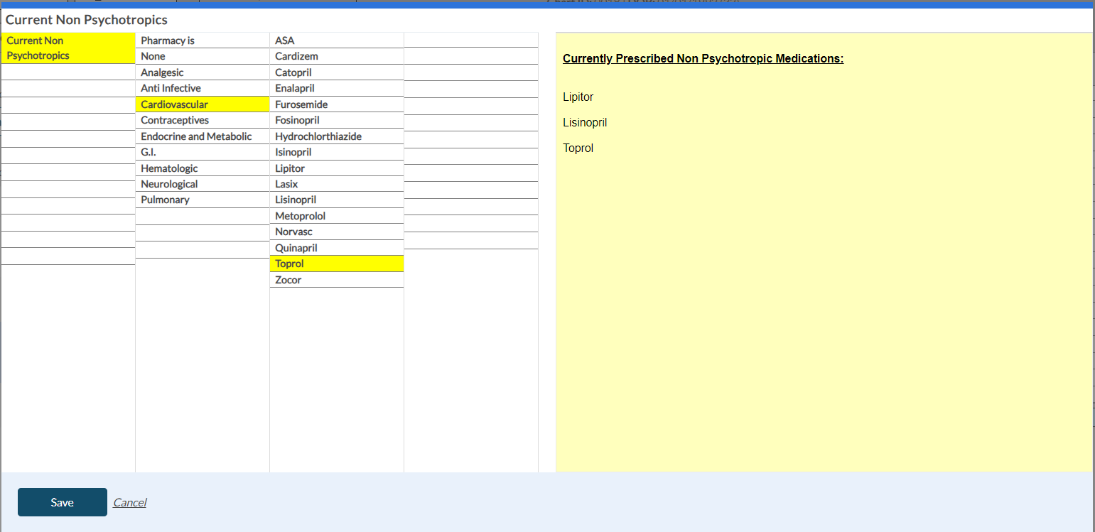The image size is (1095, 532).
Task: Select the Current Non Psychotropics category
Action: [x=68, y=48]
